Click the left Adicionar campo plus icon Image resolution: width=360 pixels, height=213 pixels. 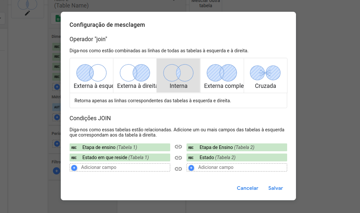coord(74,168)
